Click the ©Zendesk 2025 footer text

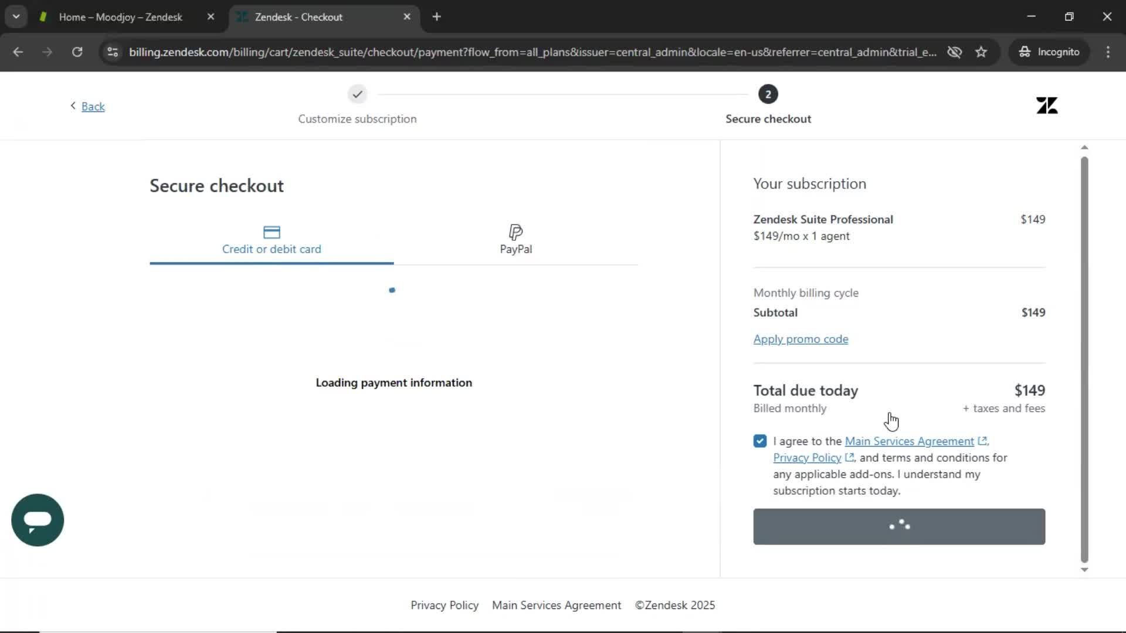point(675,605)
